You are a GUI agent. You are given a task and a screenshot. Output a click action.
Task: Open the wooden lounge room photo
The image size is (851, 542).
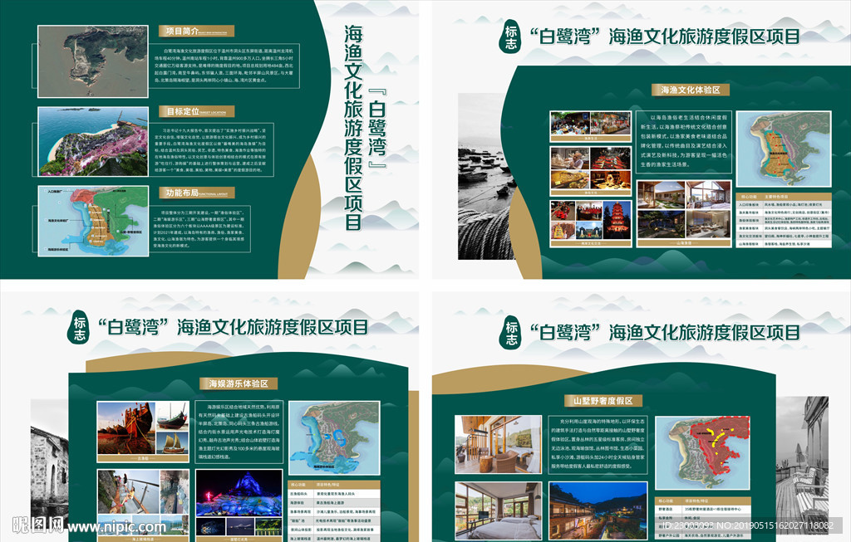[x=499, y=445]
